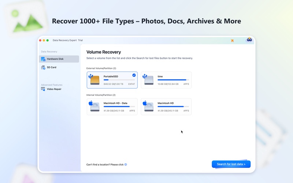Open the Hardware Disk tab

[59, 59]
